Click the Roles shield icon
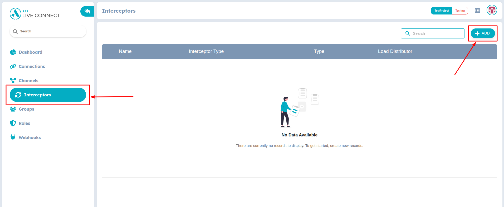Image resolution: width=504 pixels, height=207 pixels. [x=13, y=123]
